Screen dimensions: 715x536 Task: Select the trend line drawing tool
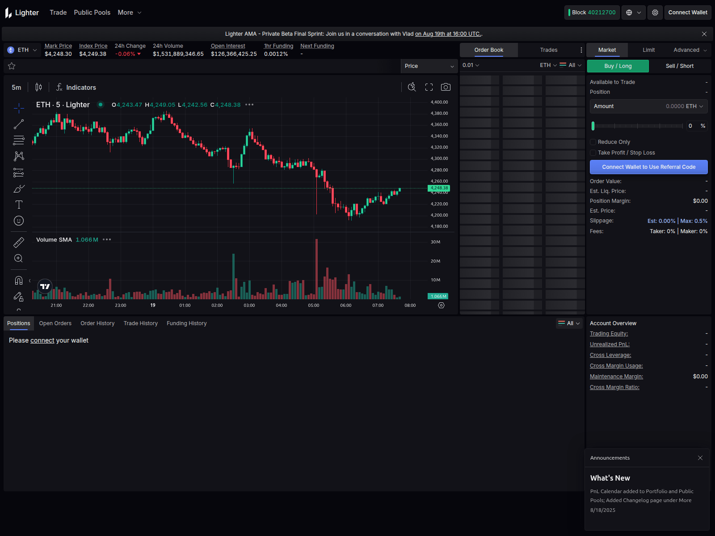(19, 124)
